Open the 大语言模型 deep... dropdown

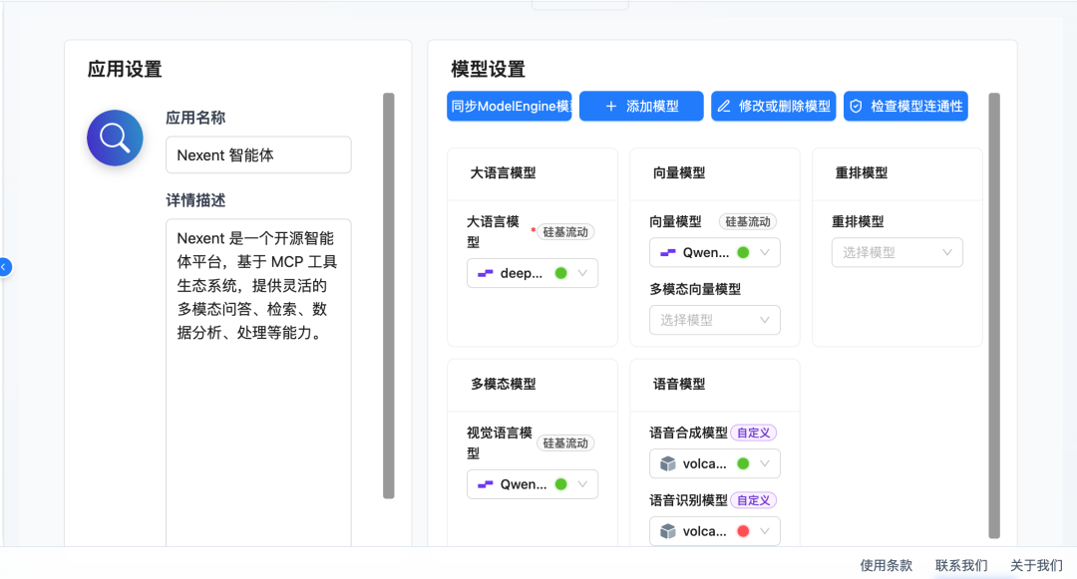coord(533,273)
